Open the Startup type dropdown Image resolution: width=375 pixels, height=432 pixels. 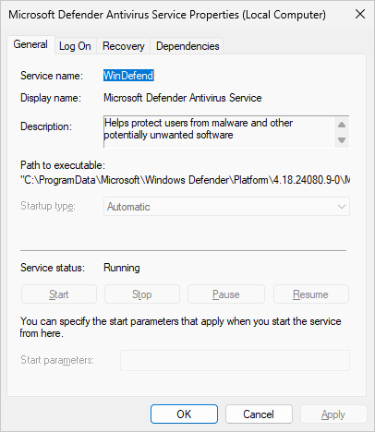point(226,207)
